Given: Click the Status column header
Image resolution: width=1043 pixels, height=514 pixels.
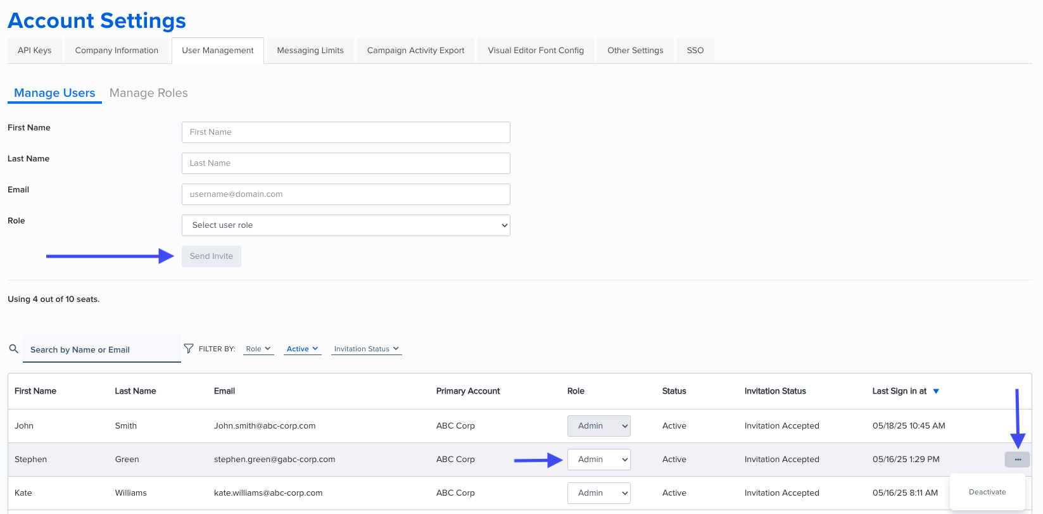Looking at the screenshot, I should pos(674,391).
